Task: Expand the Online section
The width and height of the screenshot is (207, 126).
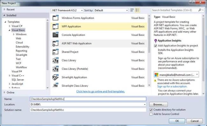Action: click(x=4, y=92)
